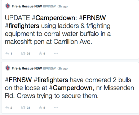139x115 pixels.
Task: Click the second tweet's FRNSW avatar
Action: 8,68
